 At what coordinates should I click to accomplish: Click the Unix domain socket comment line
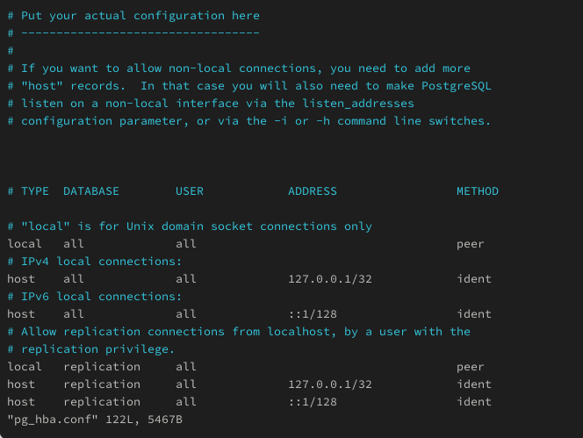pyautogui.click(x=190, y=226)
